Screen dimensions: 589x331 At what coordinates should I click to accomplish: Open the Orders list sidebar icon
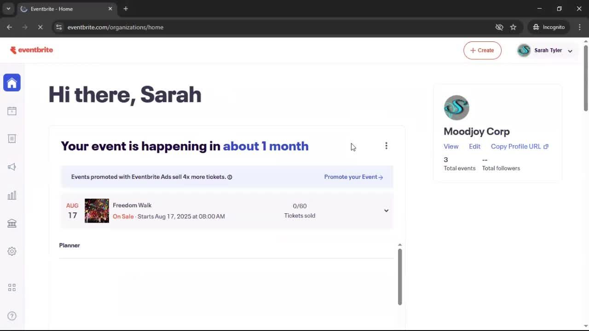tap(12, 139)
